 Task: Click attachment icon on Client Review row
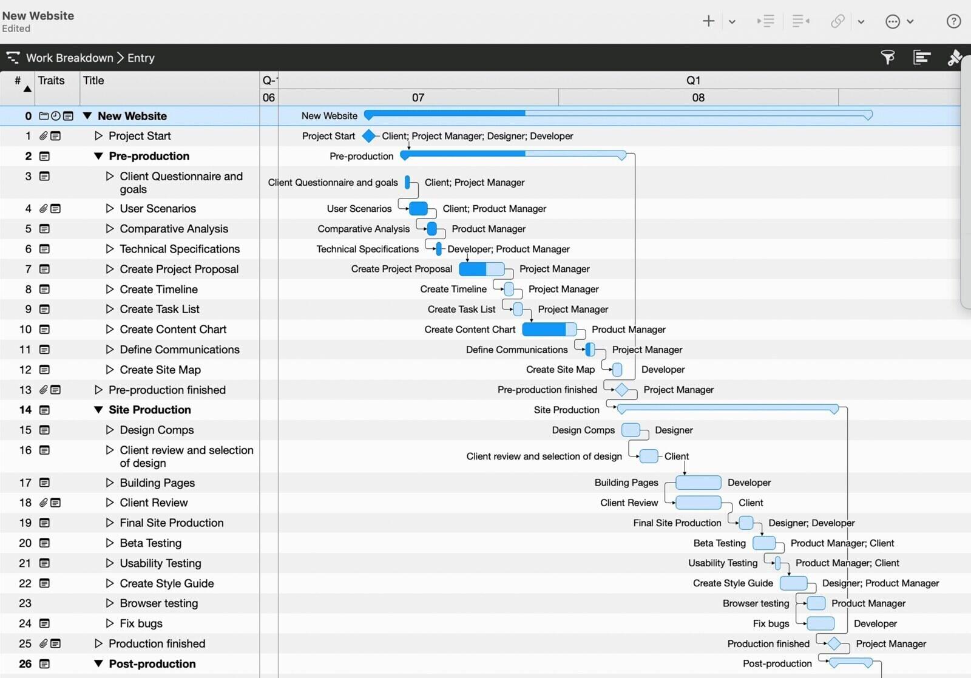[43, 503]
